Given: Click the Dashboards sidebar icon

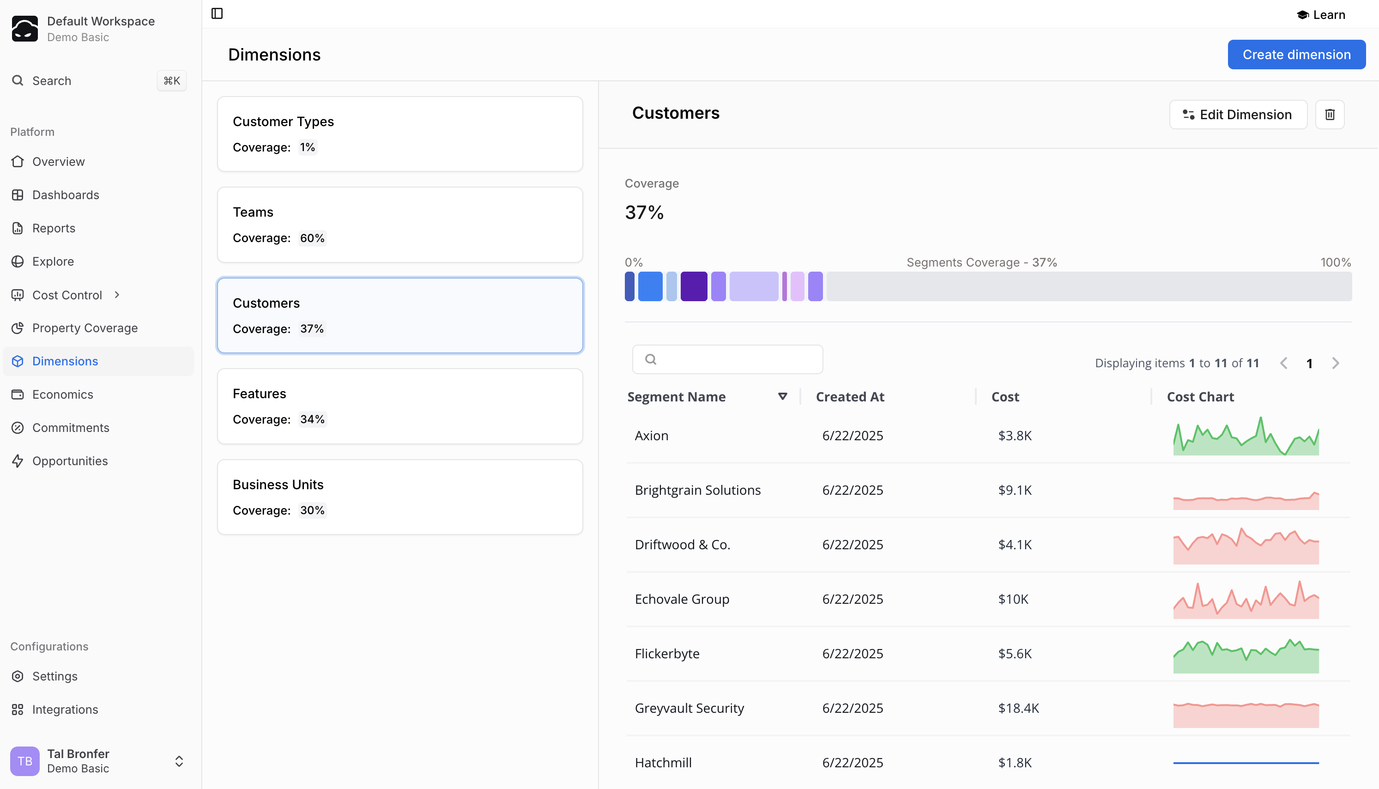Looking at the screenshot, I should tap(18, 195).
